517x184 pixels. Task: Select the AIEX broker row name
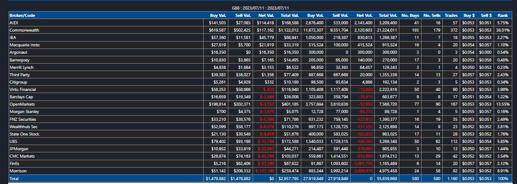pos(13,23)
